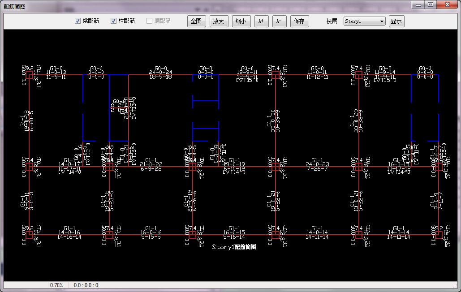Uncheck the 柱配筋 checkbox
461x292 pixels.
(x=114, y=21)
